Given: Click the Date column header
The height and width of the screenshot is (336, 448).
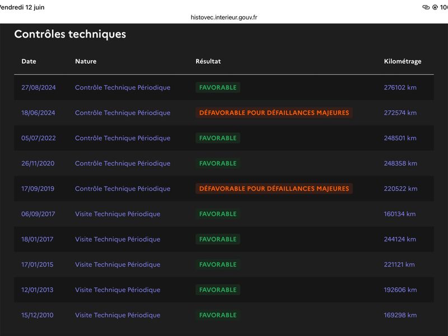Looking at the screenshot, I should pyautogui.click(x=29, y=61).
